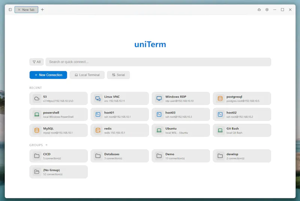Click the Linux VNC screen icon
This screenshot has height=201, width=300.
[x=98, y=99]
